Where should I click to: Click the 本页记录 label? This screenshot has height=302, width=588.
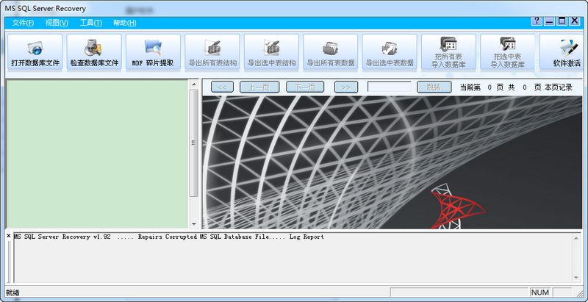559,87
